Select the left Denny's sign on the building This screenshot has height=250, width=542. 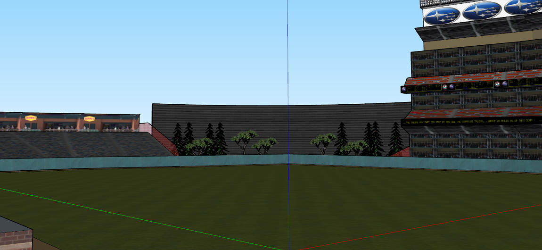pos(31,118)
